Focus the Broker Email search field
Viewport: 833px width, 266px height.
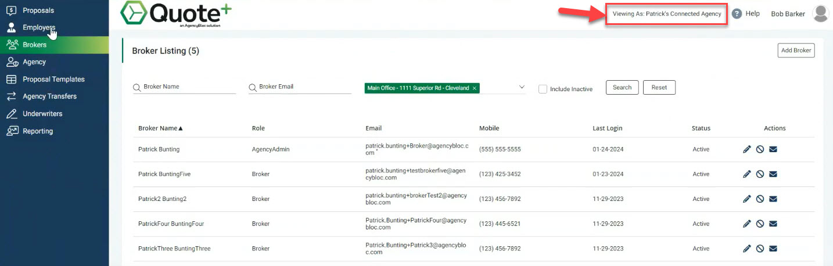tap(300, 87)
